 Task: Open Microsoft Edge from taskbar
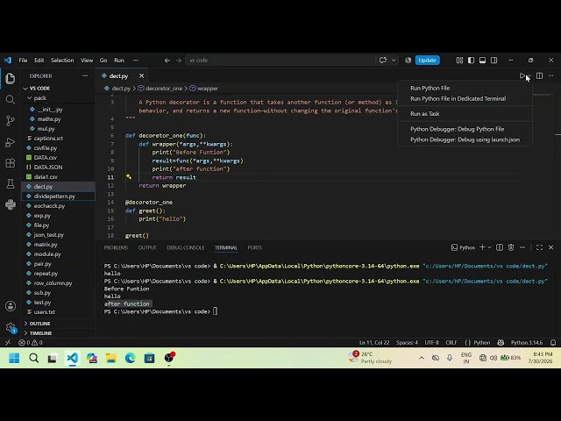point(130,358)
